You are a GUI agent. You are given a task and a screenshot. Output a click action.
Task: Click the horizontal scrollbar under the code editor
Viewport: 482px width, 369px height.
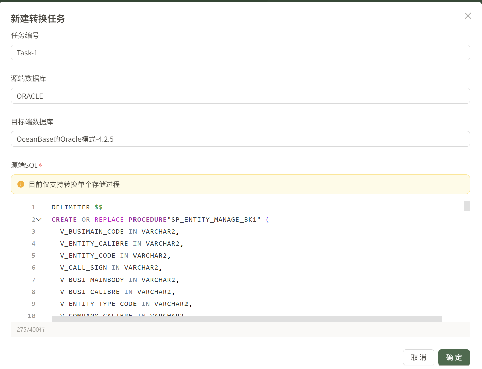click(247, 318)
